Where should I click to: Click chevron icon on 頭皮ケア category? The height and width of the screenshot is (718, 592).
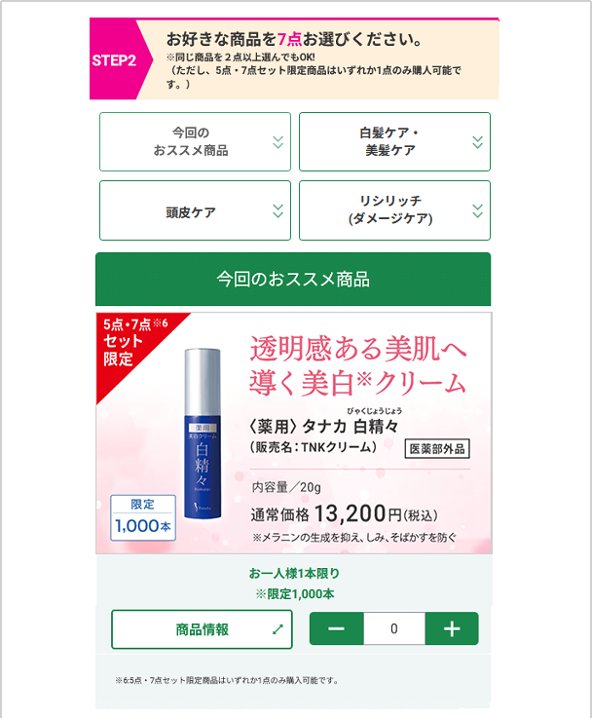[x=277, y=210]
